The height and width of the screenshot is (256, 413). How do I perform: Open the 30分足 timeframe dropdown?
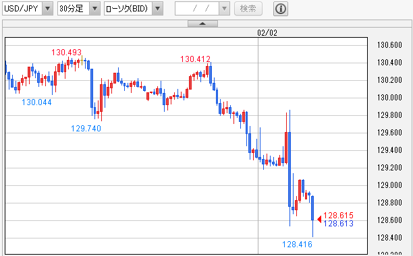79,9
